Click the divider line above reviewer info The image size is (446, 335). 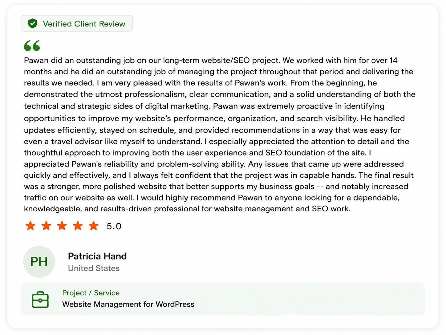[223, 241]
